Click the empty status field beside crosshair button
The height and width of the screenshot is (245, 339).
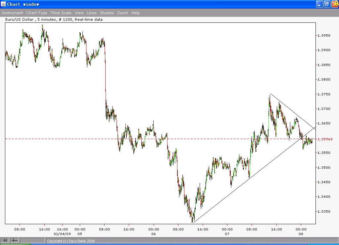coord(32,240)
